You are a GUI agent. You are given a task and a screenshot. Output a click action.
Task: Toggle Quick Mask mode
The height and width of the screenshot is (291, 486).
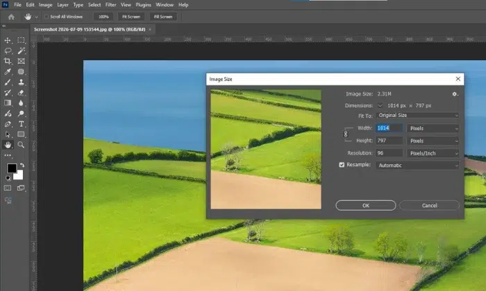(x=8, y=188)
